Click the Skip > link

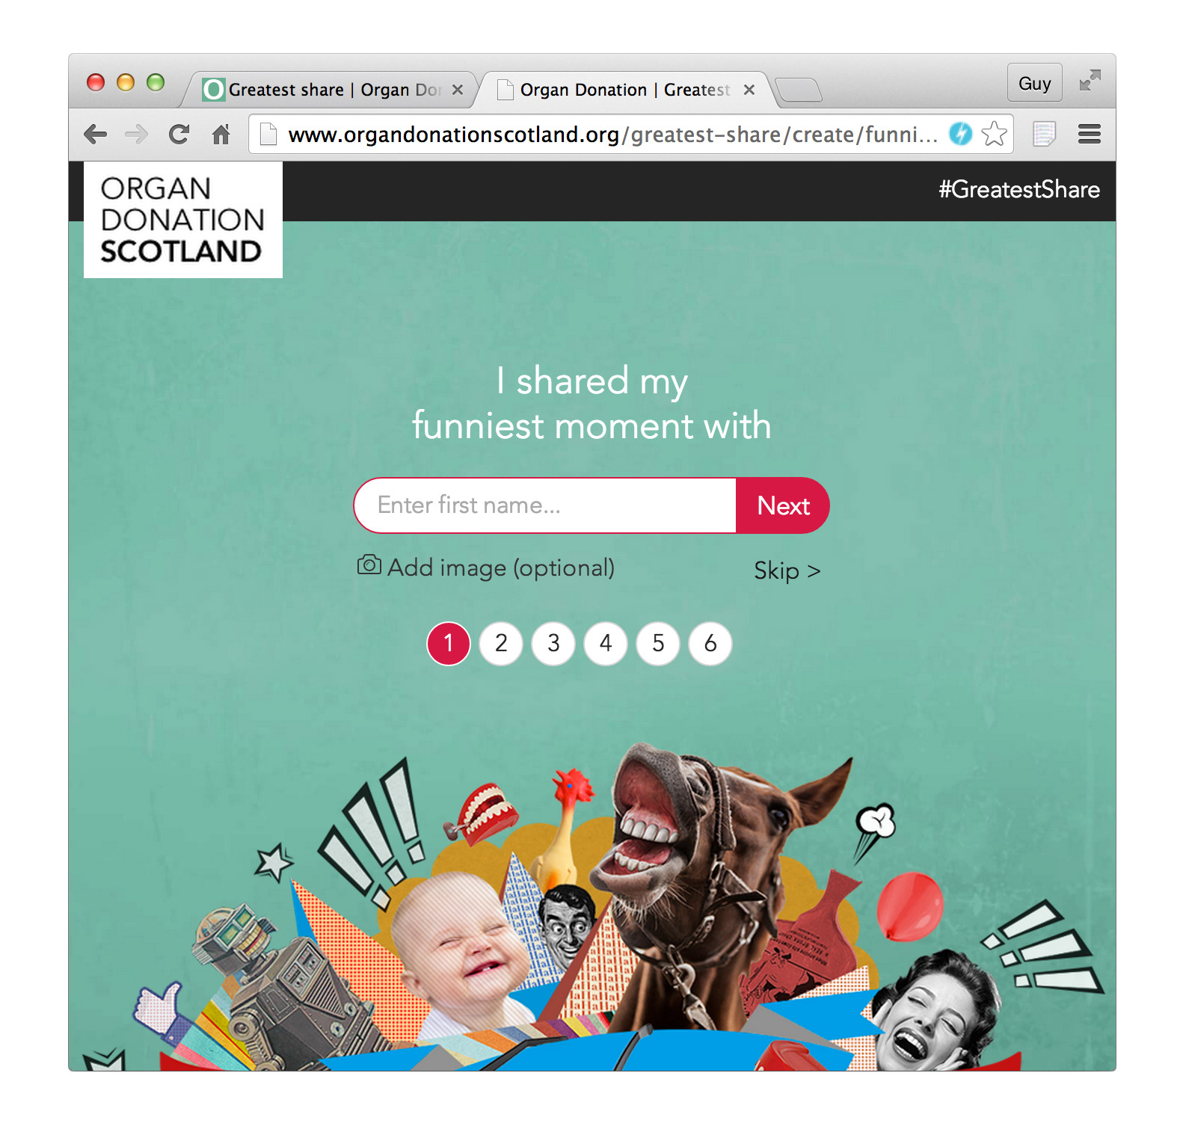tap(787, 571)
